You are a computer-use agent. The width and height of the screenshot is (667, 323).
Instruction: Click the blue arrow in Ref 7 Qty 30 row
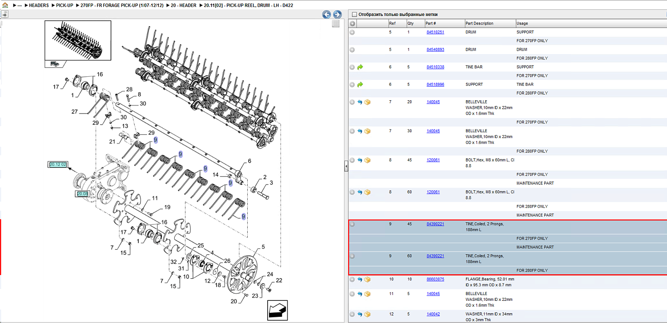(360, 131)
